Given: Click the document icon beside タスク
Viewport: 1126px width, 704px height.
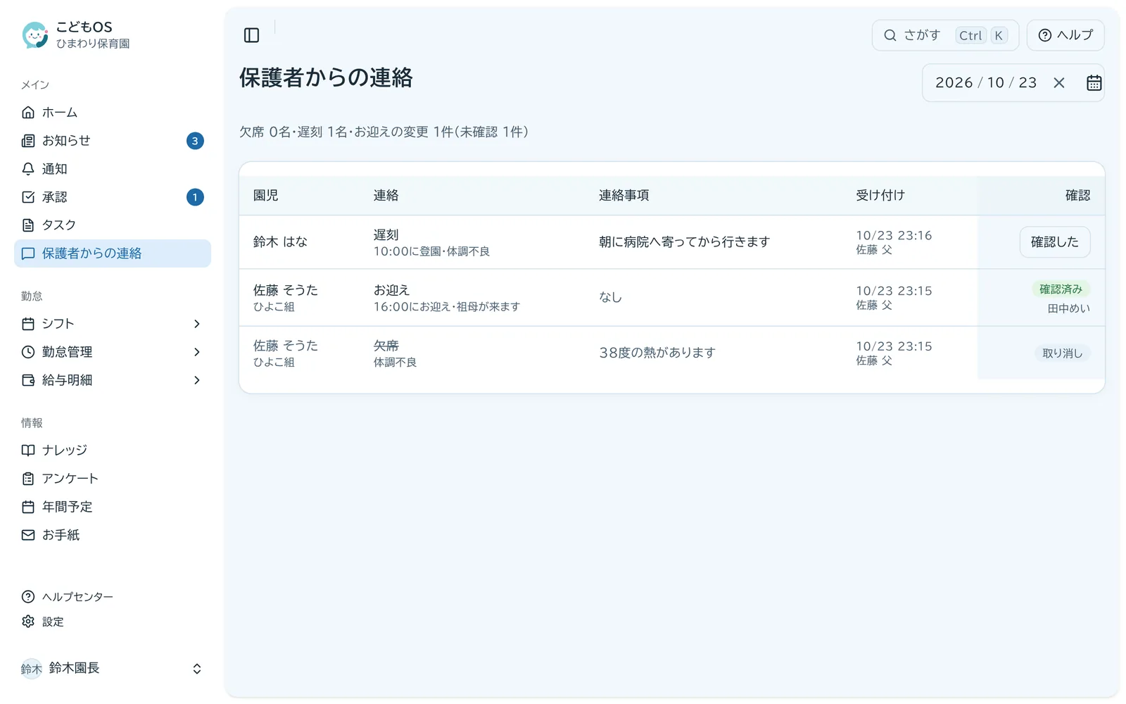Looking at the screenshot, I should click(28, 225).
